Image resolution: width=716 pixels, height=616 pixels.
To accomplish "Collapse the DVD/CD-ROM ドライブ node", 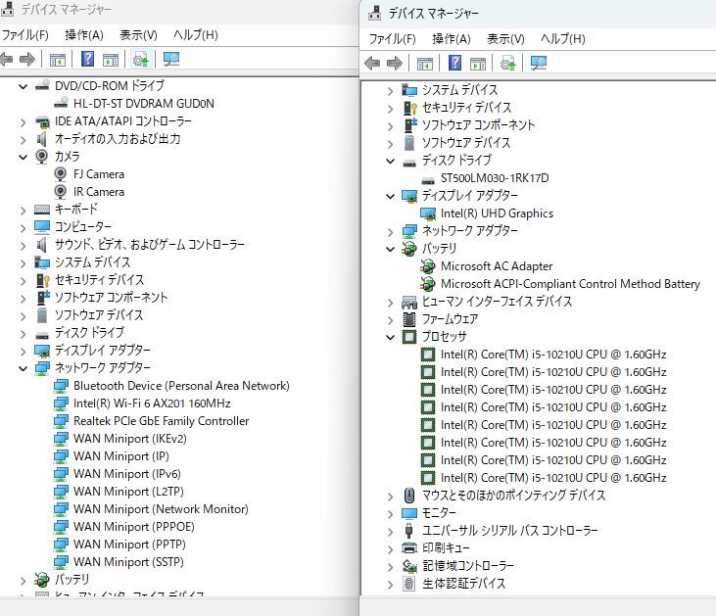I will click(x=23, y=86).
